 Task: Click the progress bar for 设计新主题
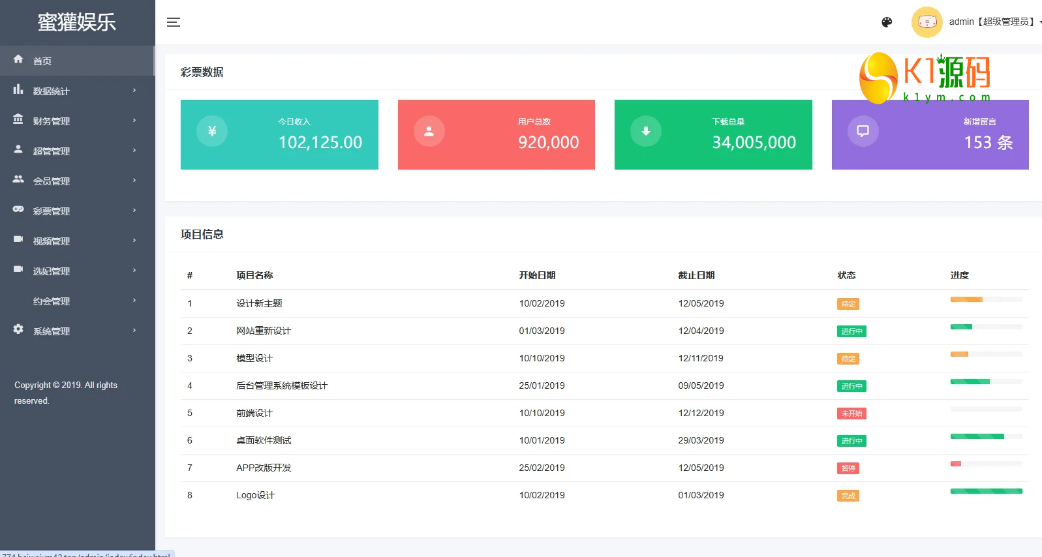point(987,299)
